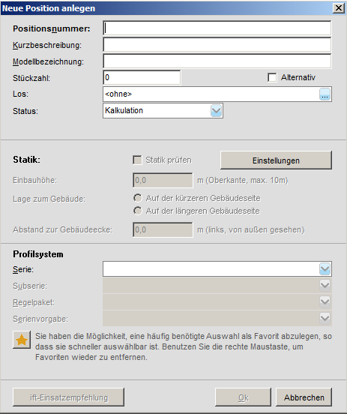Click the Einbauhöhe value field

(163, 180)
